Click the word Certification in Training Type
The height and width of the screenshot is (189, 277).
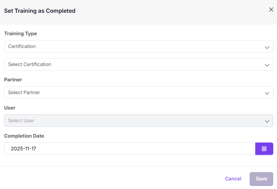click(x=22, y=46)
